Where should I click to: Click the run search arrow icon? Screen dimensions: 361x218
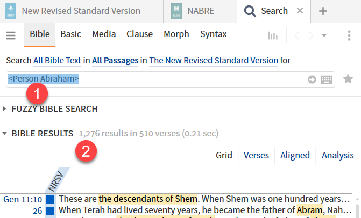tap(312, 79)
